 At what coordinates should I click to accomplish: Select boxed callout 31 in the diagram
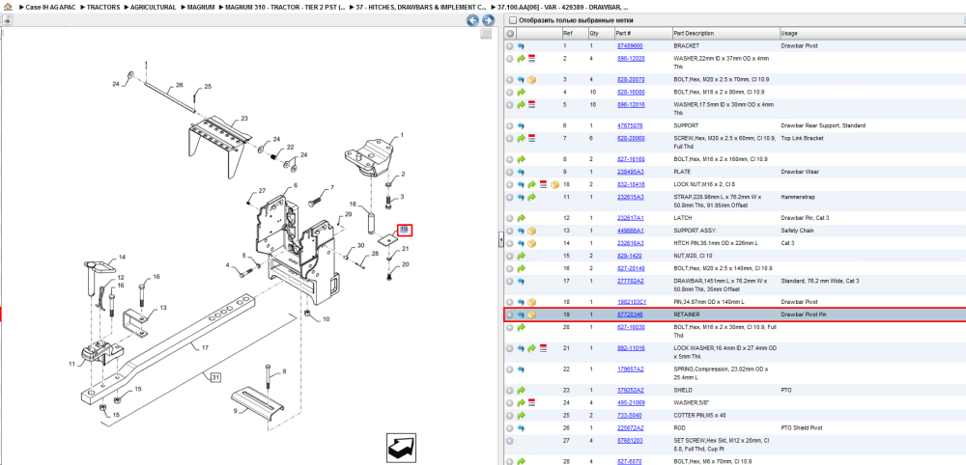pos(215,376)
